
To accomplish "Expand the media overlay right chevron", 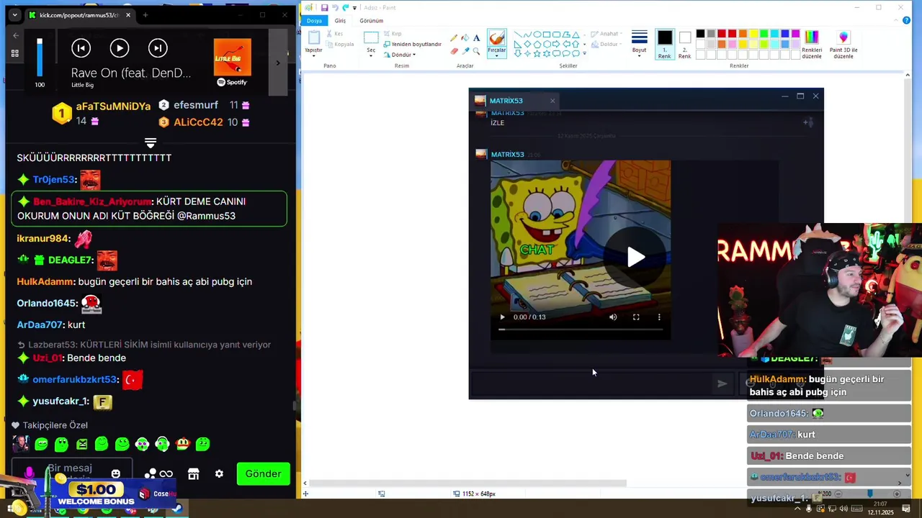I will coord(278,63).
